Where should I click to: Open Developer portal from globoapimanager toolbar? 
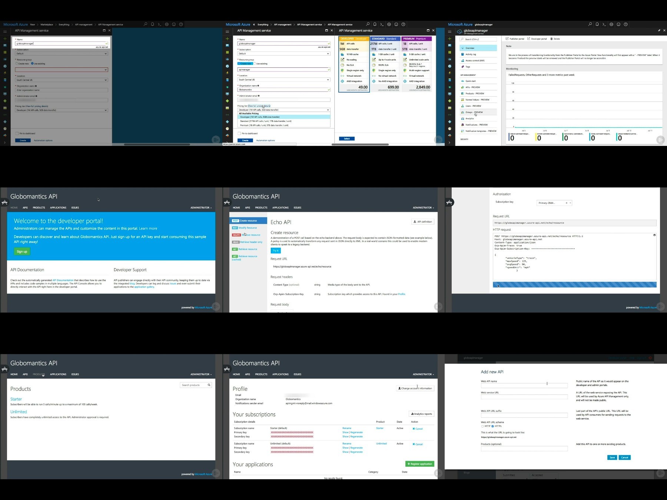(x=537, y=39)
